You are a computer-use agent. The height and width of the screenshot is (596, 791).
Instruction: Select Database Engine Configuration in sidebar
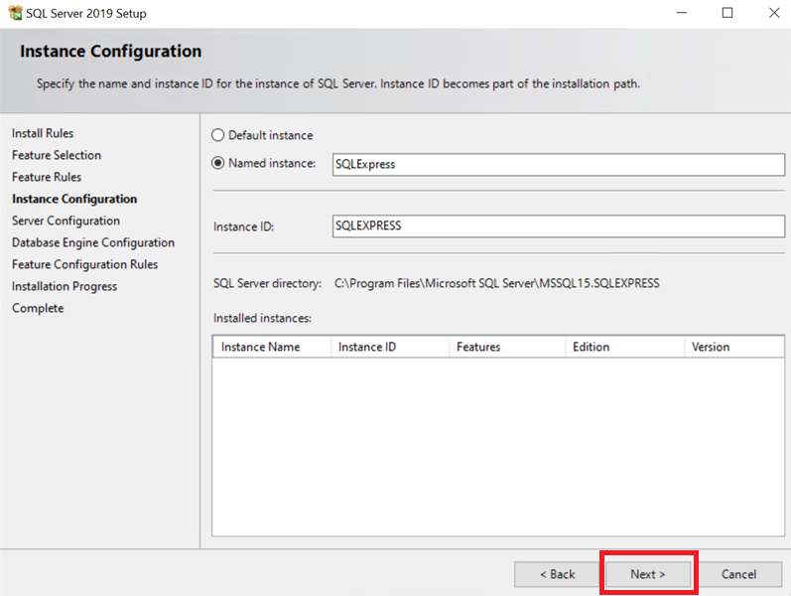[93, 242]
